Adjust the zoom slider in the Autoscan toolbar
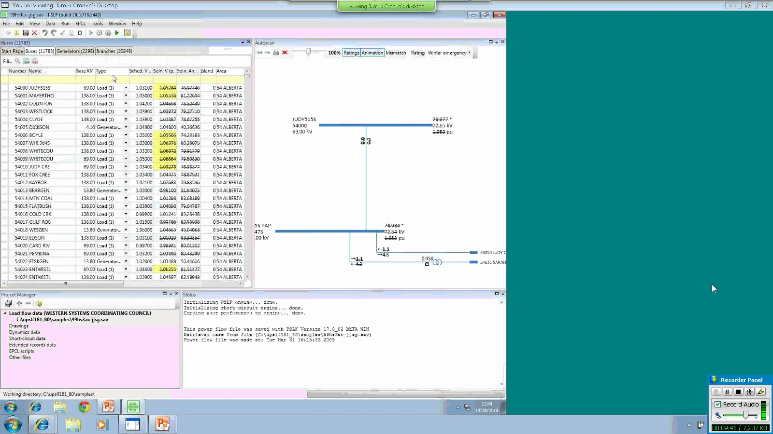 point(309,52)
